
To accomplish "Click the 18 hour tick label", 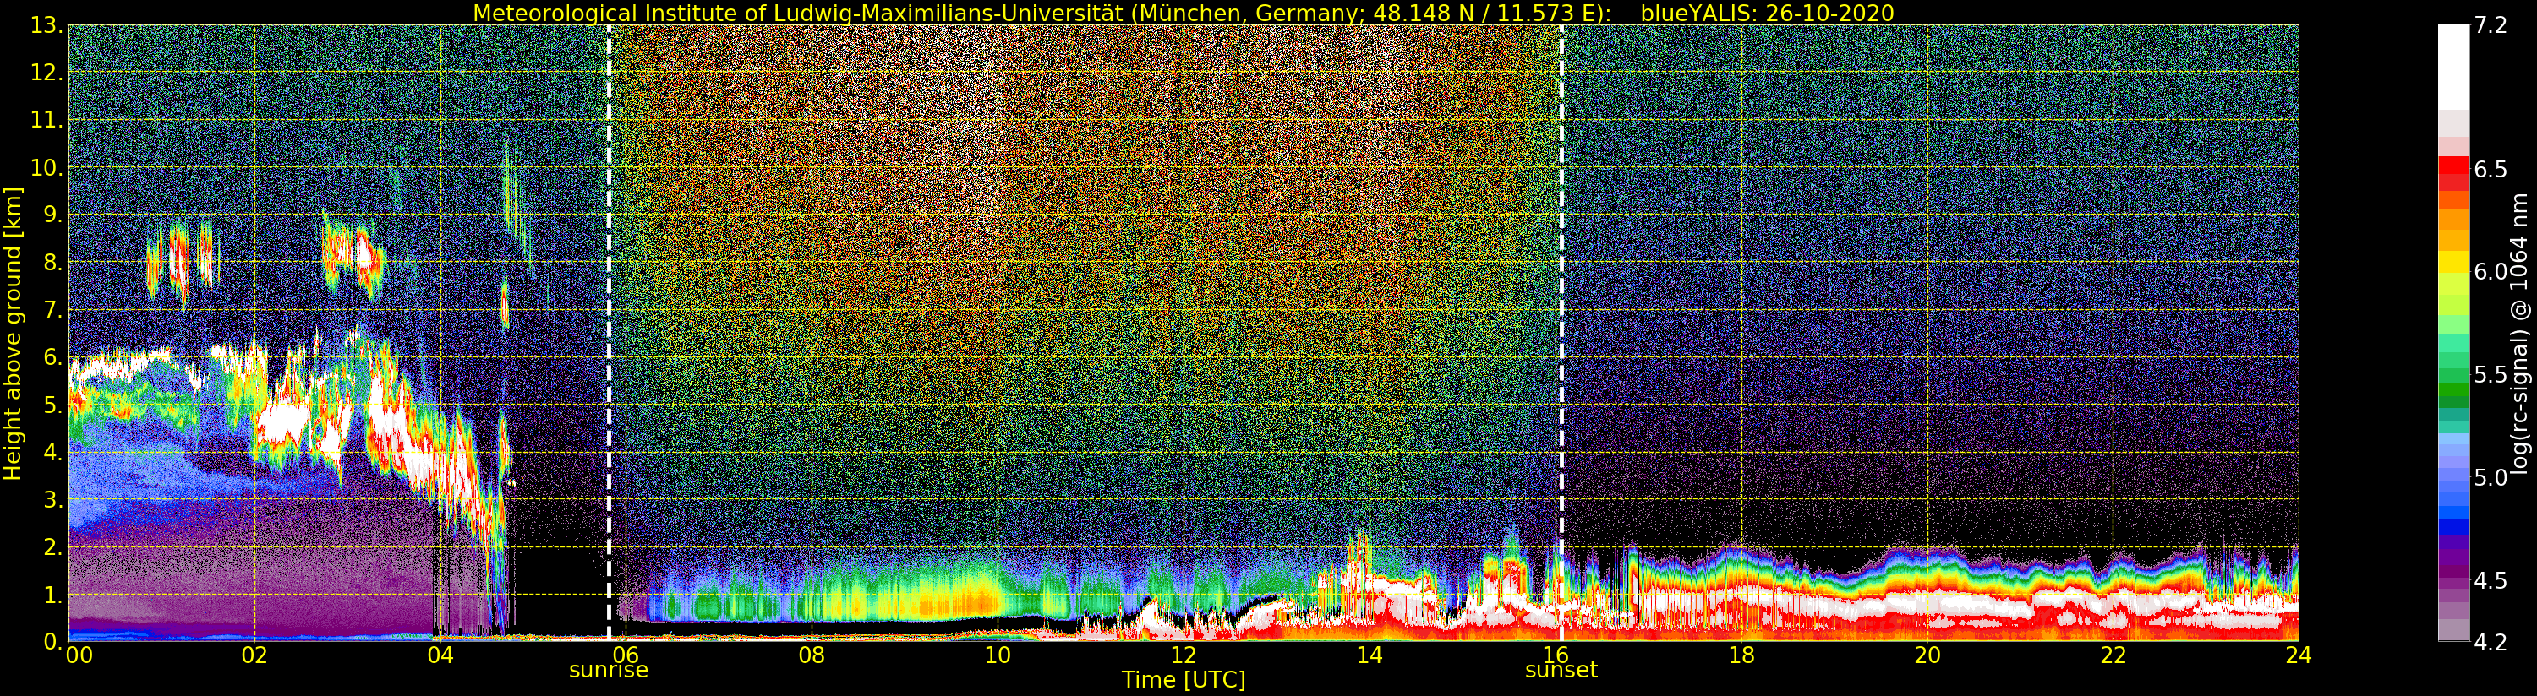I will coord(1741,655).
